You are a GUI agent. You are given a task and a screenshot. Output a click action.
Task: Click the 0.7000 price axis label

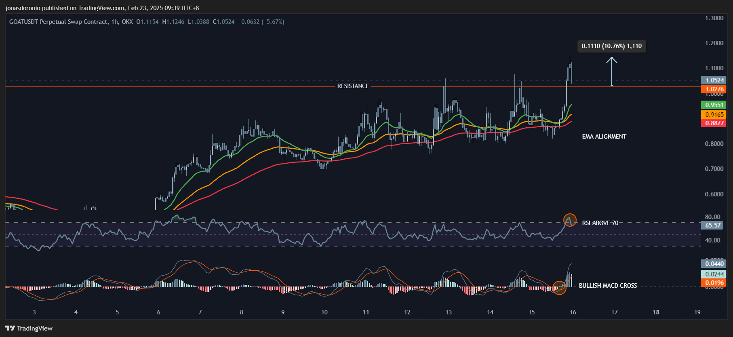714,169
